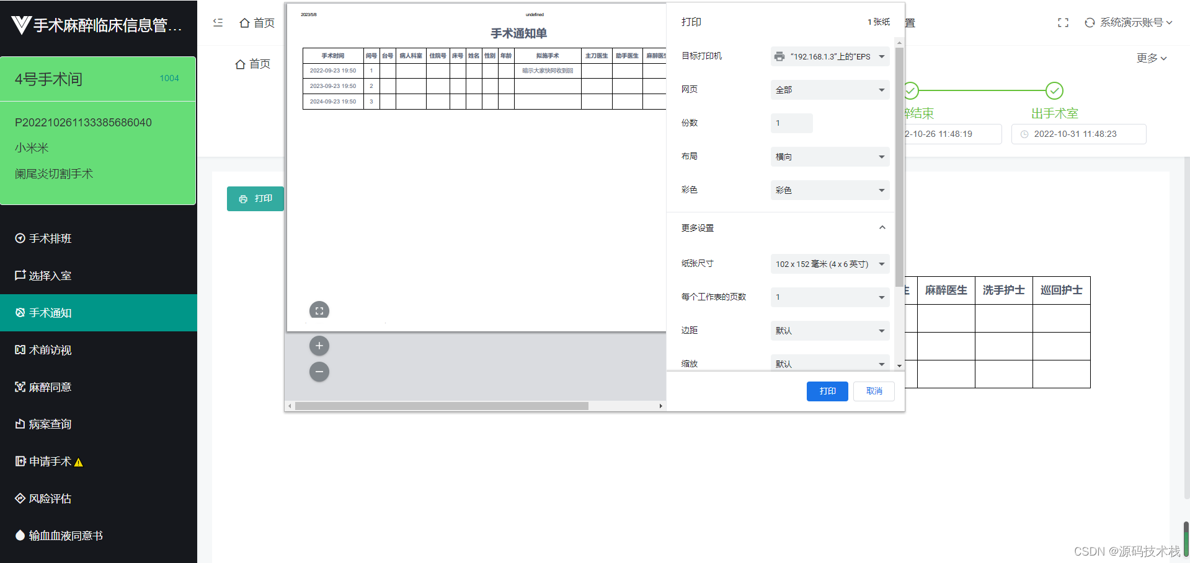Click the clock icon in the 2022-10-31 date field
The width and height of the screenshot is (1190, 563).
1024,134
